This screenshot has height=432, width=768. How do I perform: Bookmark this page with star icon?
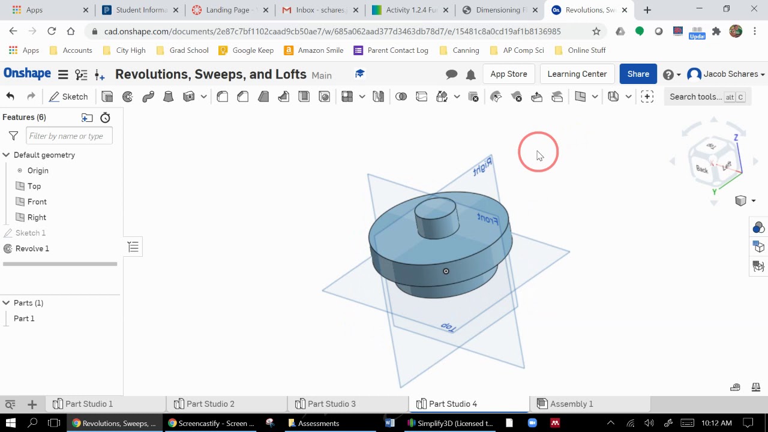coord(596,31)
